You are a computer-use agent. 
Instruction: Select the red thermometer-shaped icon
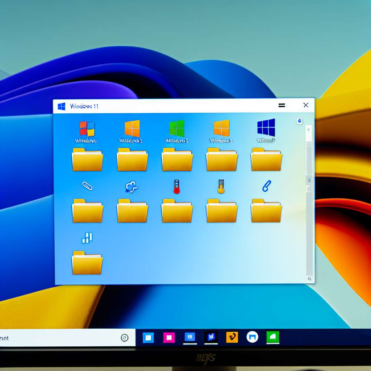pyautogui.click(x=176, y=187)
